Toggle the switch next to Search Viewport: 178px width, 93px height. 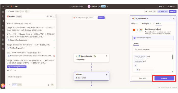tap(27, 11)
